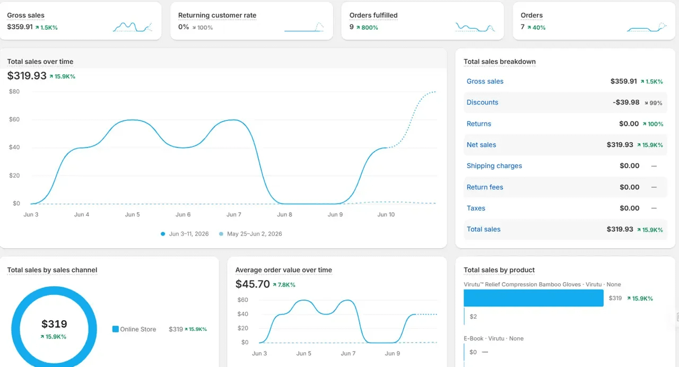Viewport: 679px width, 367px height.
Task: Open the Total sales over time report title
Action: [x=40, y=62]
